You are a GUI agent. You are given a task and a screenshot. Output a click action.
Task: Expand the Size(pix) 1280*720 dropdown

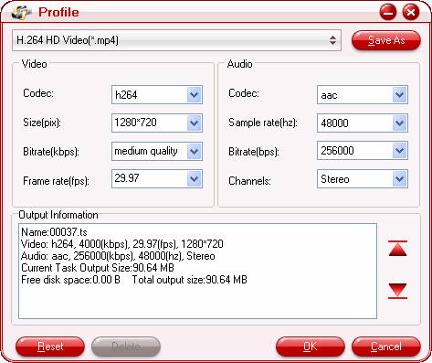tap(157, 123)
